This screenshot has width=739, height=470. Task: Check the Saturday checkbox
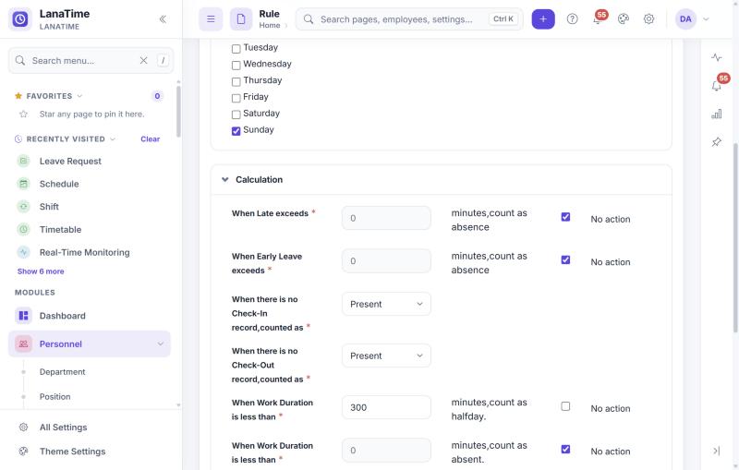[236, 114]
